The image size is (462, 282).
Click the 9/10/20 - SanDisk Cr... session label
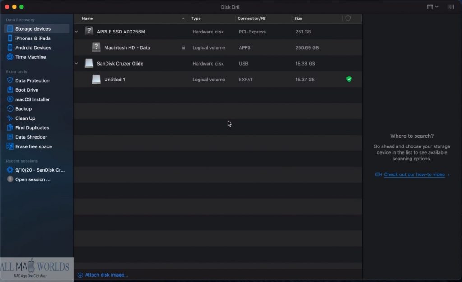point(40,170)
